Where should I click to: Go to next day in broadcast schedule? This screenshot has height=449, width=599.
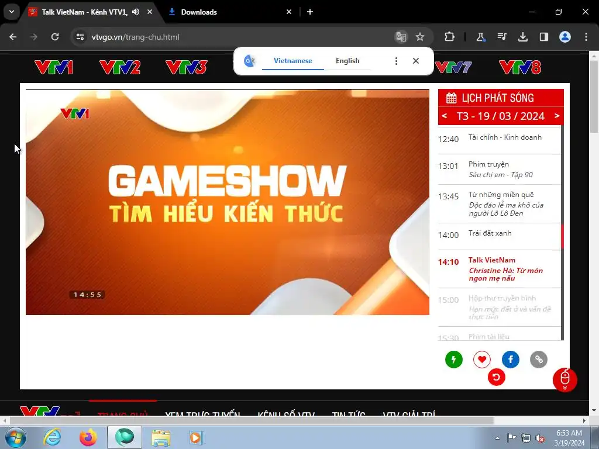(x=557, y=115)
